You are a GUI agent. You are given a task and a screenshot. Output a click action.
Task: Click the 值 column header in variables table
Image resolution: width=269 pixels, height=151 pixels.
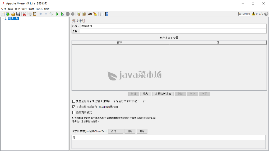218,42
